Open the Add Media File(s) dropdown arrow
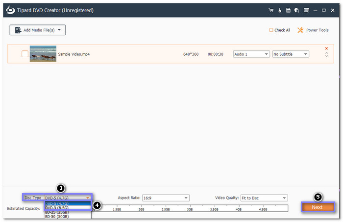Viewport: 343px width, 222px height. click(59, 30)
